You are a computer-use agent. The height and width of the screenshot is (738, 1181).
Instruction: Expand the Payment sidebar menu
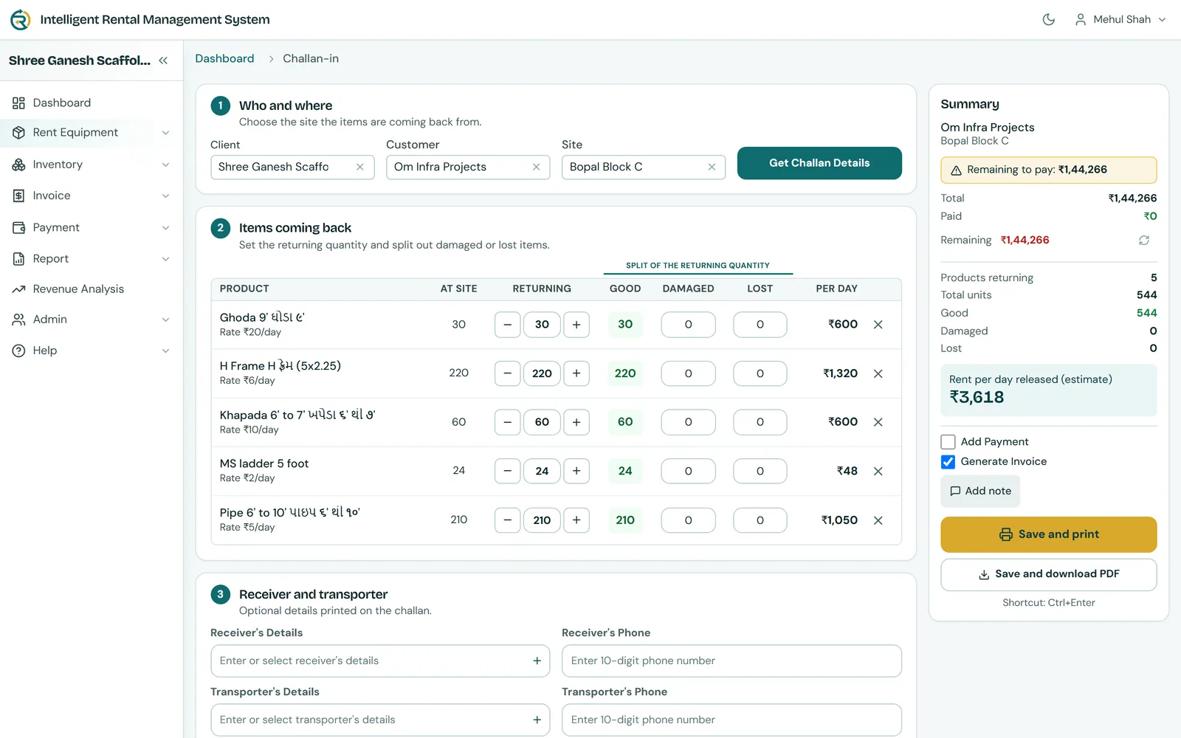(x=92, y=227)
